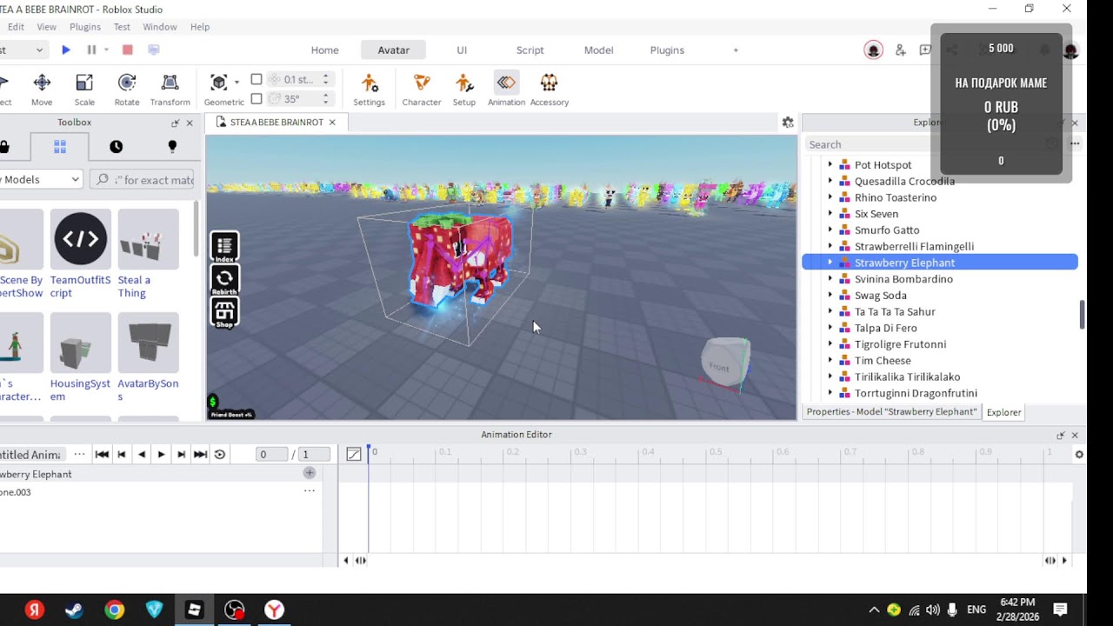Screen dimensions: 1113x626
Task: Jump to the first animation frame
Action: pyautogui.click(x=102, y=454)
